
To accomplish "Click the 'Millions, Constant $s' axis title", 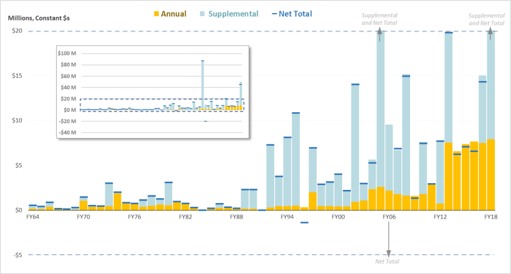I will pos(39,14).
